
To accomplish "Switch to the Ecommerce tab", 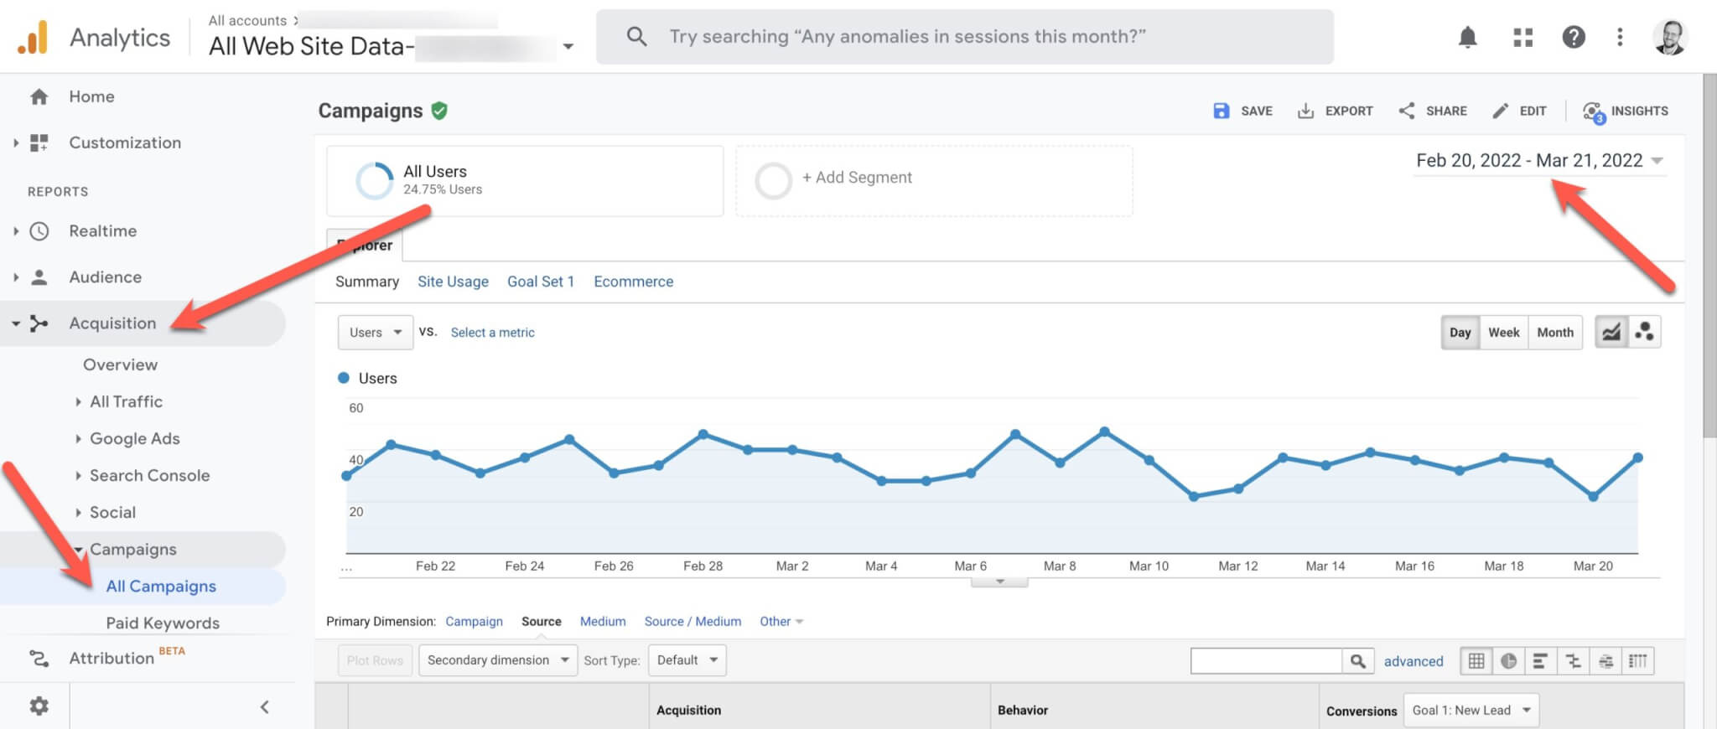I will (634, 282).
